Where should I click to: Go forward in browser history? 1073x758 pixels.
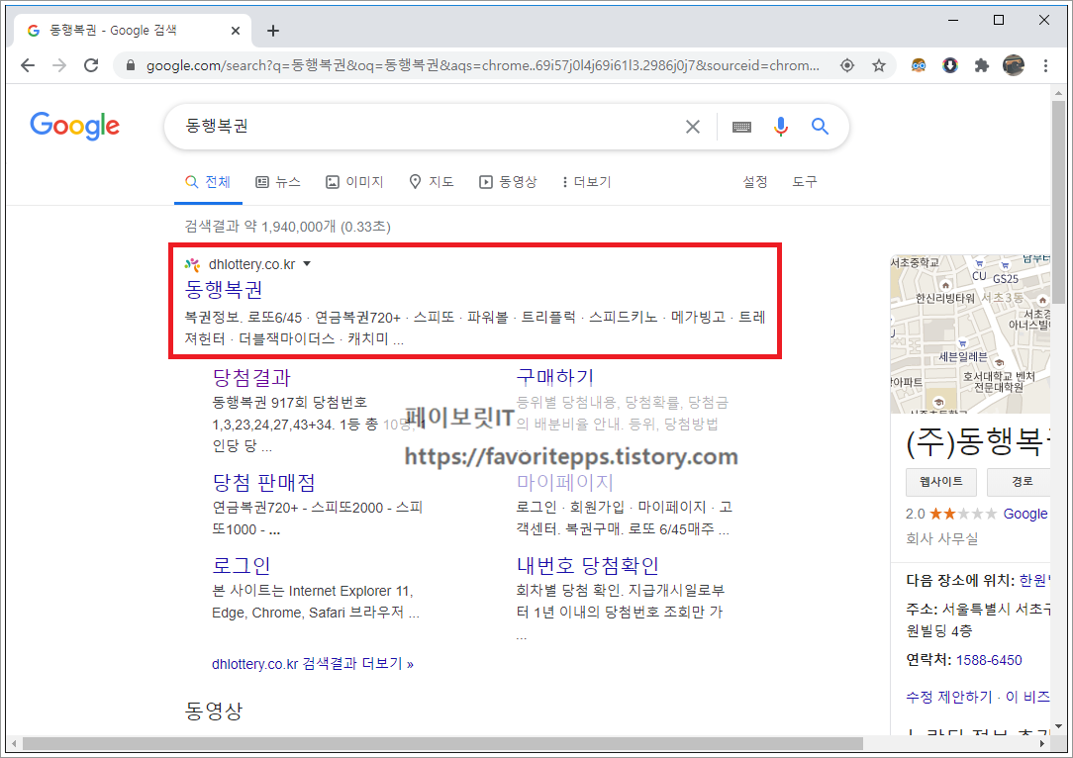[59, 65]
